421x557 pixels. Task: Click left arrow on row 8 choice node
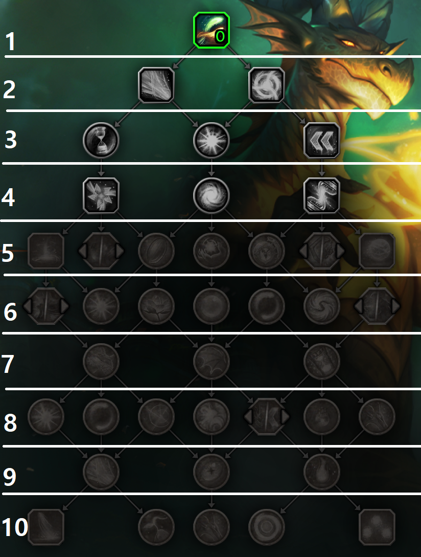point(248,416)
